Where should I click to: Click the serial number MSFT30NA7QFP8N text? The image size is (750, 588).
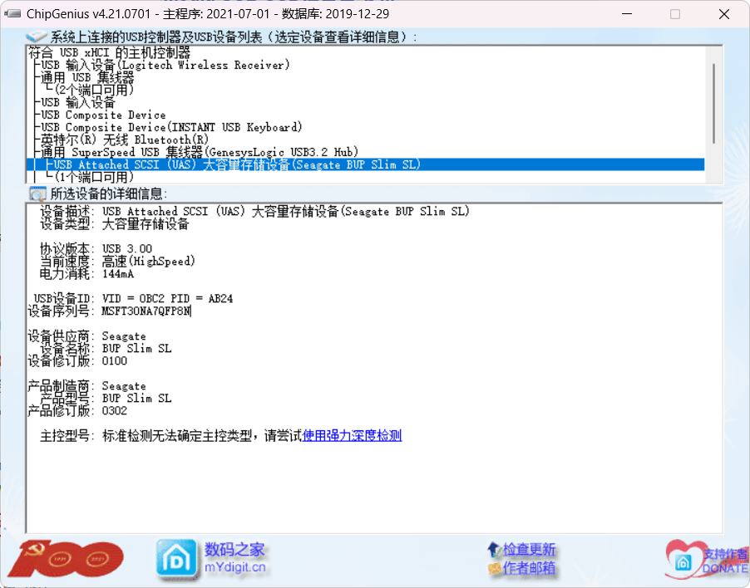(146, 311)
